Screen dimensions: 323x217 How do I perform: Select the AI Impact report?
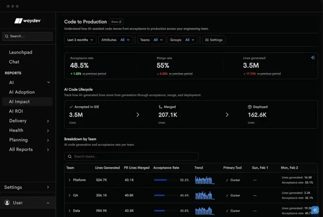coord(28,101)
